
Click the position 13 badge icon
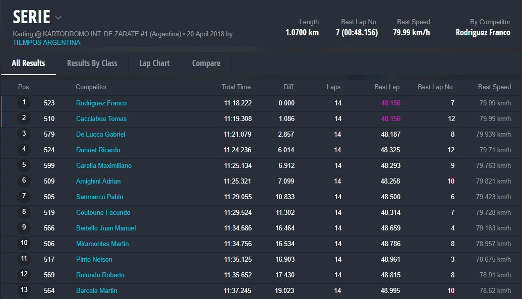click(x=24, y=290)
